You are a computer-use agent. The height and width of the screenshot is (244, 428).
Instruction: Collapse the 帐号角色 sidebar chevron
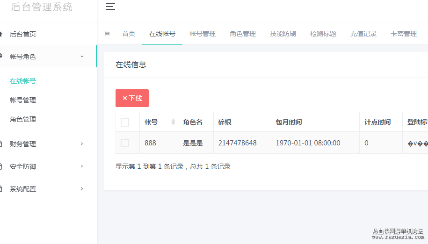coord(82,57)
